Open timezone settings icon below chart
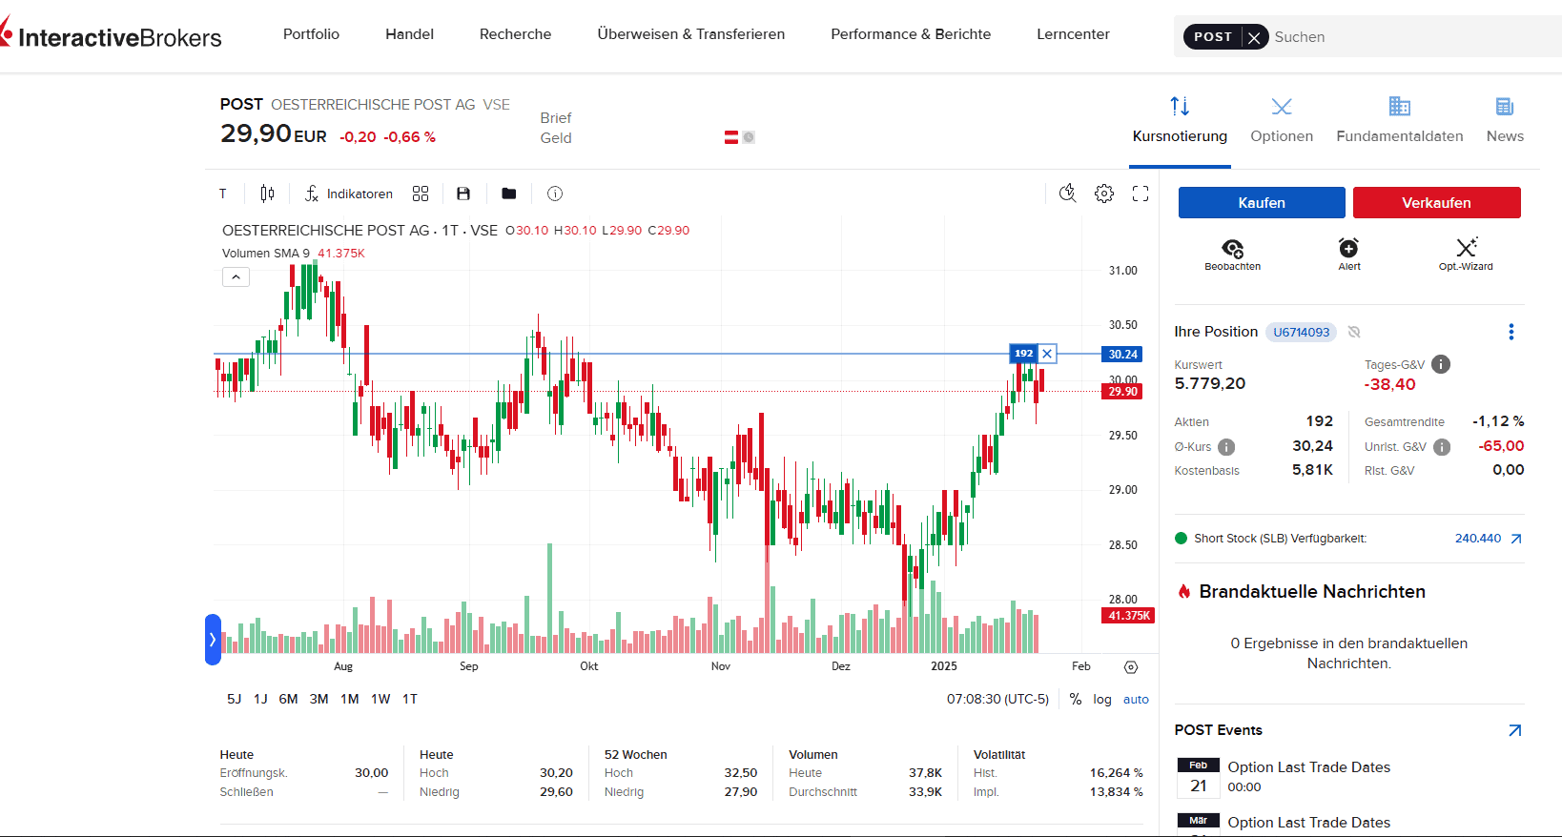The image size is (1562, 837). coord(1131,667)
